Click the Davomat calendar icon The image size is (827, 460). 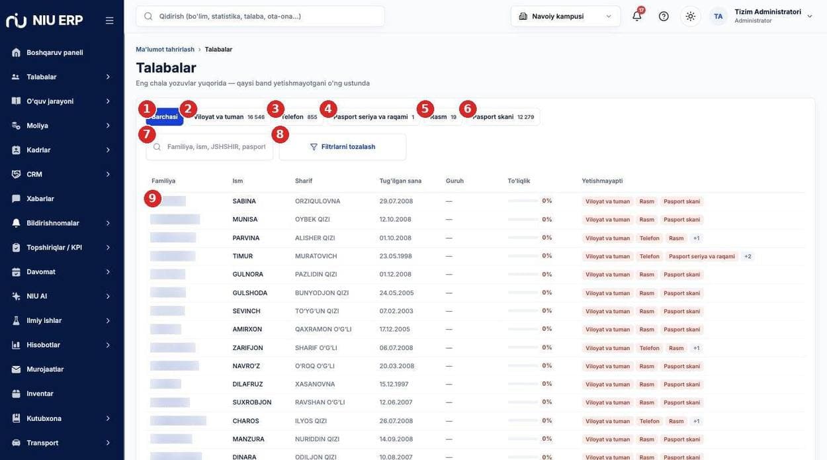(x=16, y=272)
